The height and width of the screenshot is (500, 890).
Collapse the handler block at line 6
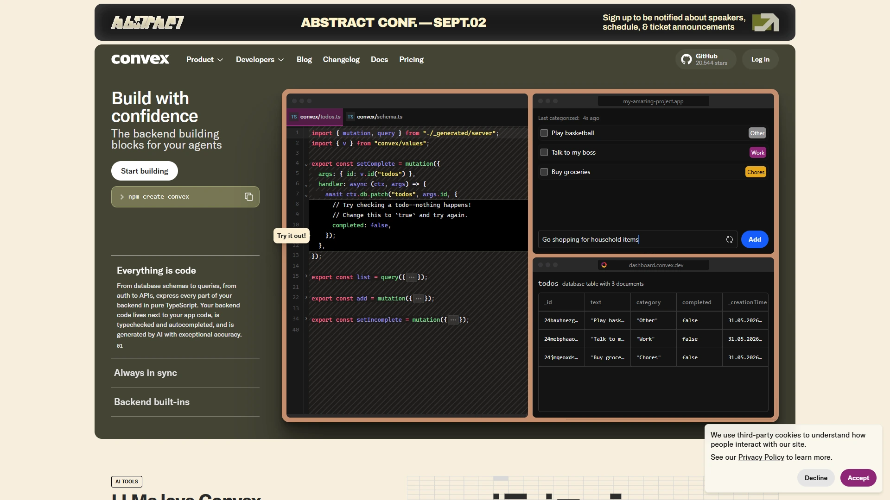pyautogui.click(x=306, y=185)
